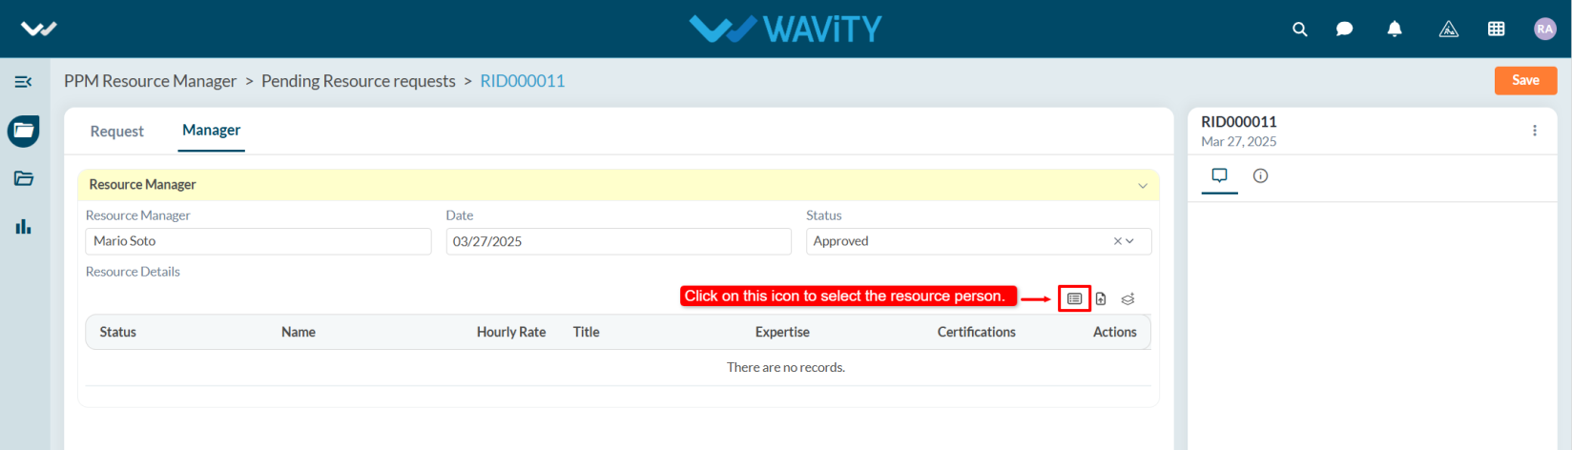
Task: Click the WAVITY center logo
Action: tap(786, 29)
